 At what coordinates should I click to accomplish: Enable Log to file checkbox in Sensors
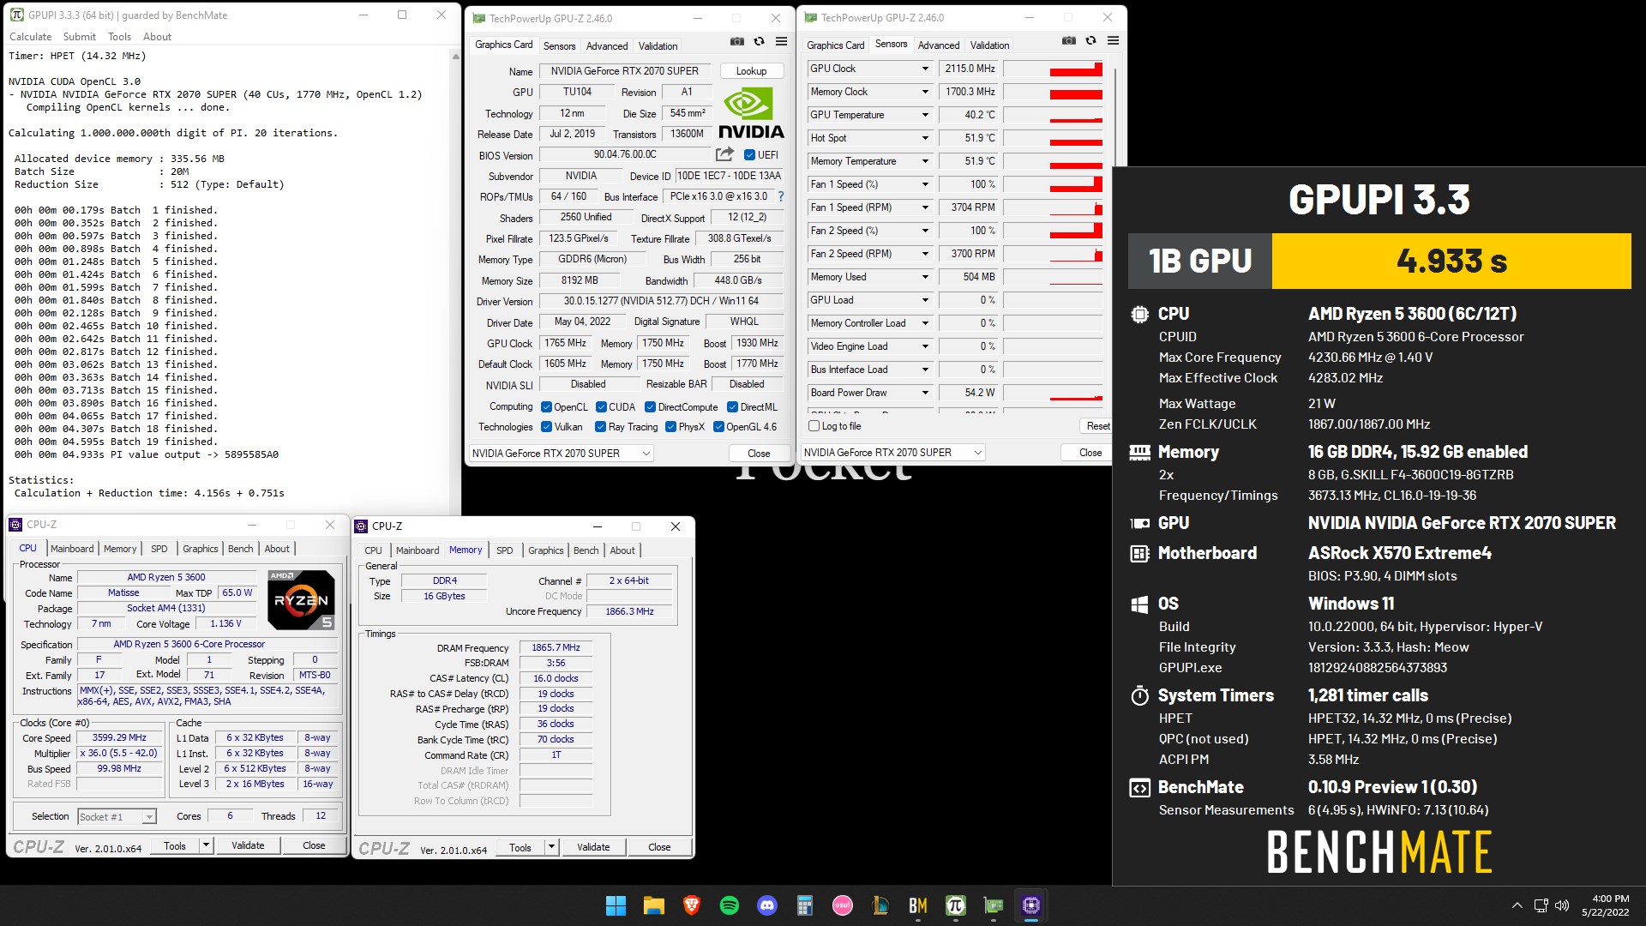[x=814, y=426]
